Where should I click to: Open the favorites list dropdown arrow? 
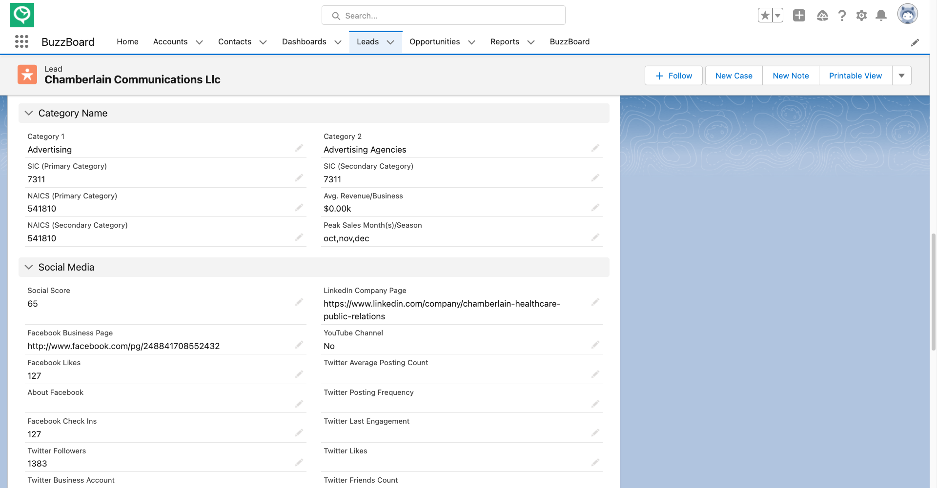click(778, 16)
